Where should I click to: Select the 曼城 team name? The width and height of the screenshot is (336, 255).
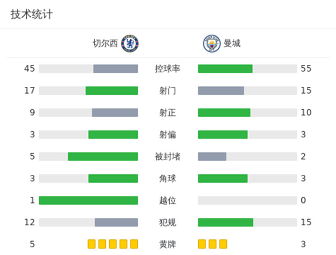pyautogui.click(x=232, y=43)
